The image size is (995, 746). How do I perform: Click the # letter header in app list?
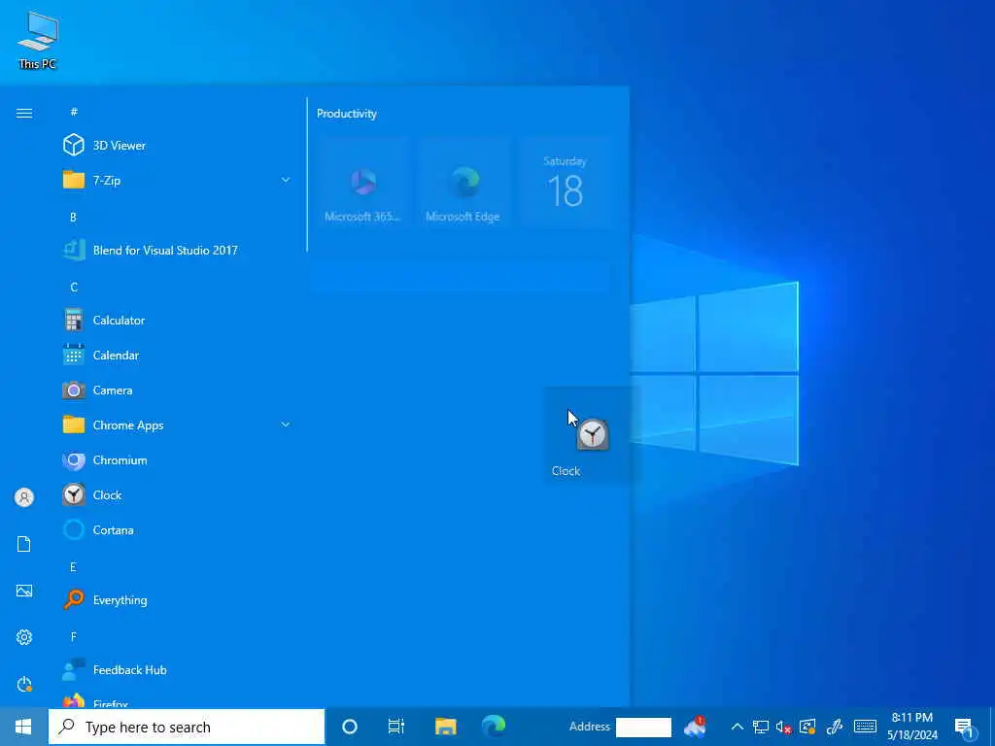tap(74, 112)
